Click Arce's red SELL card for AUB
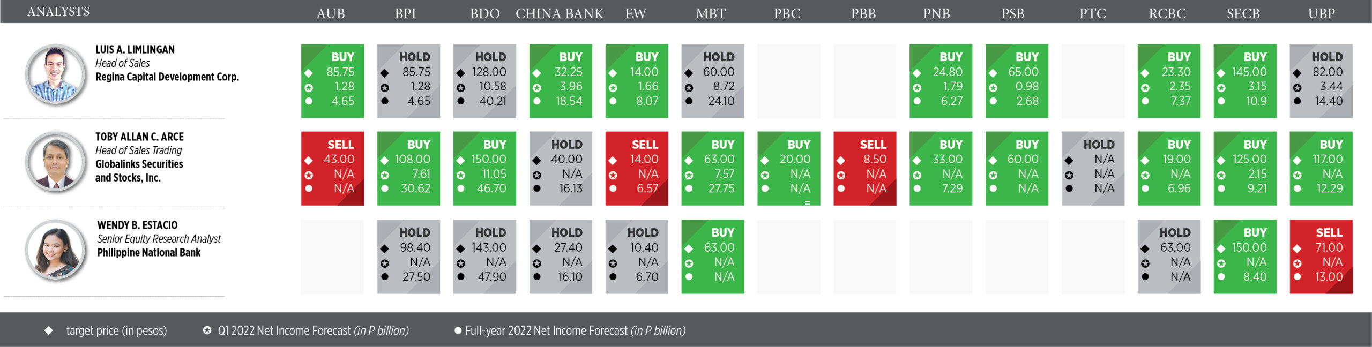Image resolution: width=1372 pixels, height=347 pixels. click(332, 169)
